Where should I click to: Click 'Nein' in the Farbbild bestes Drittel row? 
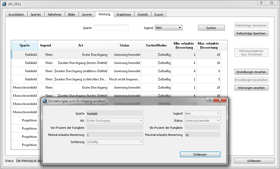pos(46,63)
